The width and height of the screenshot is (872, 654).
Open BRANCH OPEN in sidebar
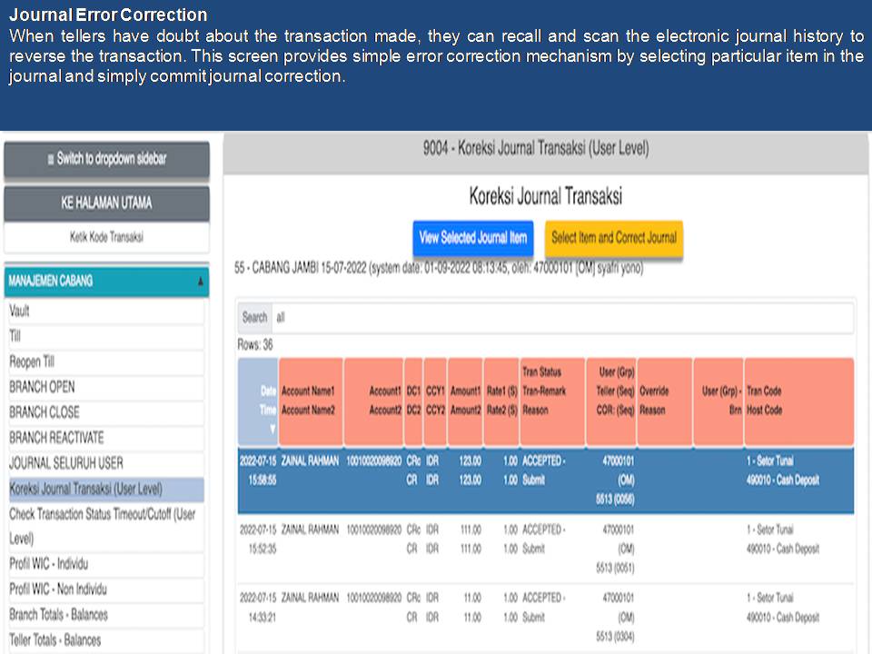click(x=106, y=387)
